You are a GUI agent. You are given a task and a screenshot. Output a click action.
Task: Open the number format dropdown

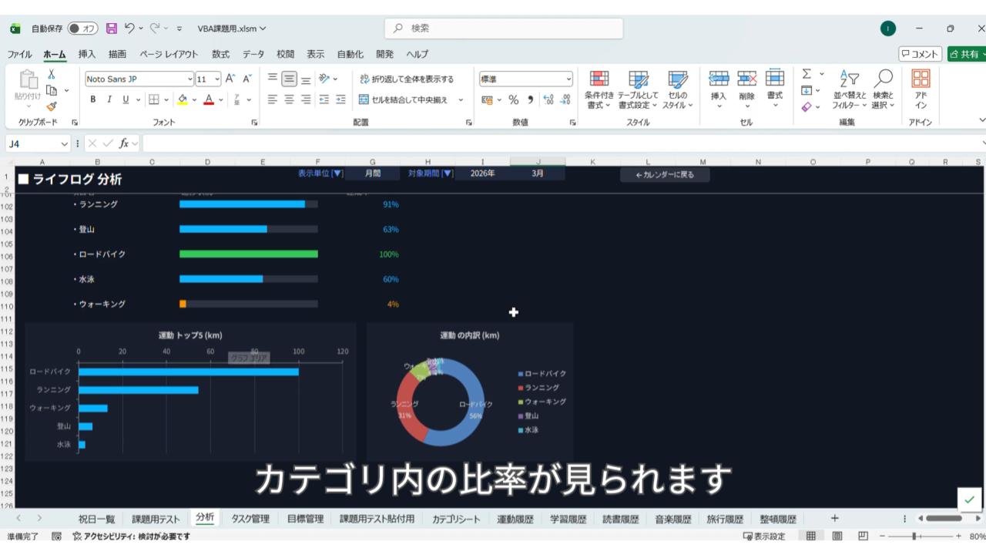coord(568,79)
